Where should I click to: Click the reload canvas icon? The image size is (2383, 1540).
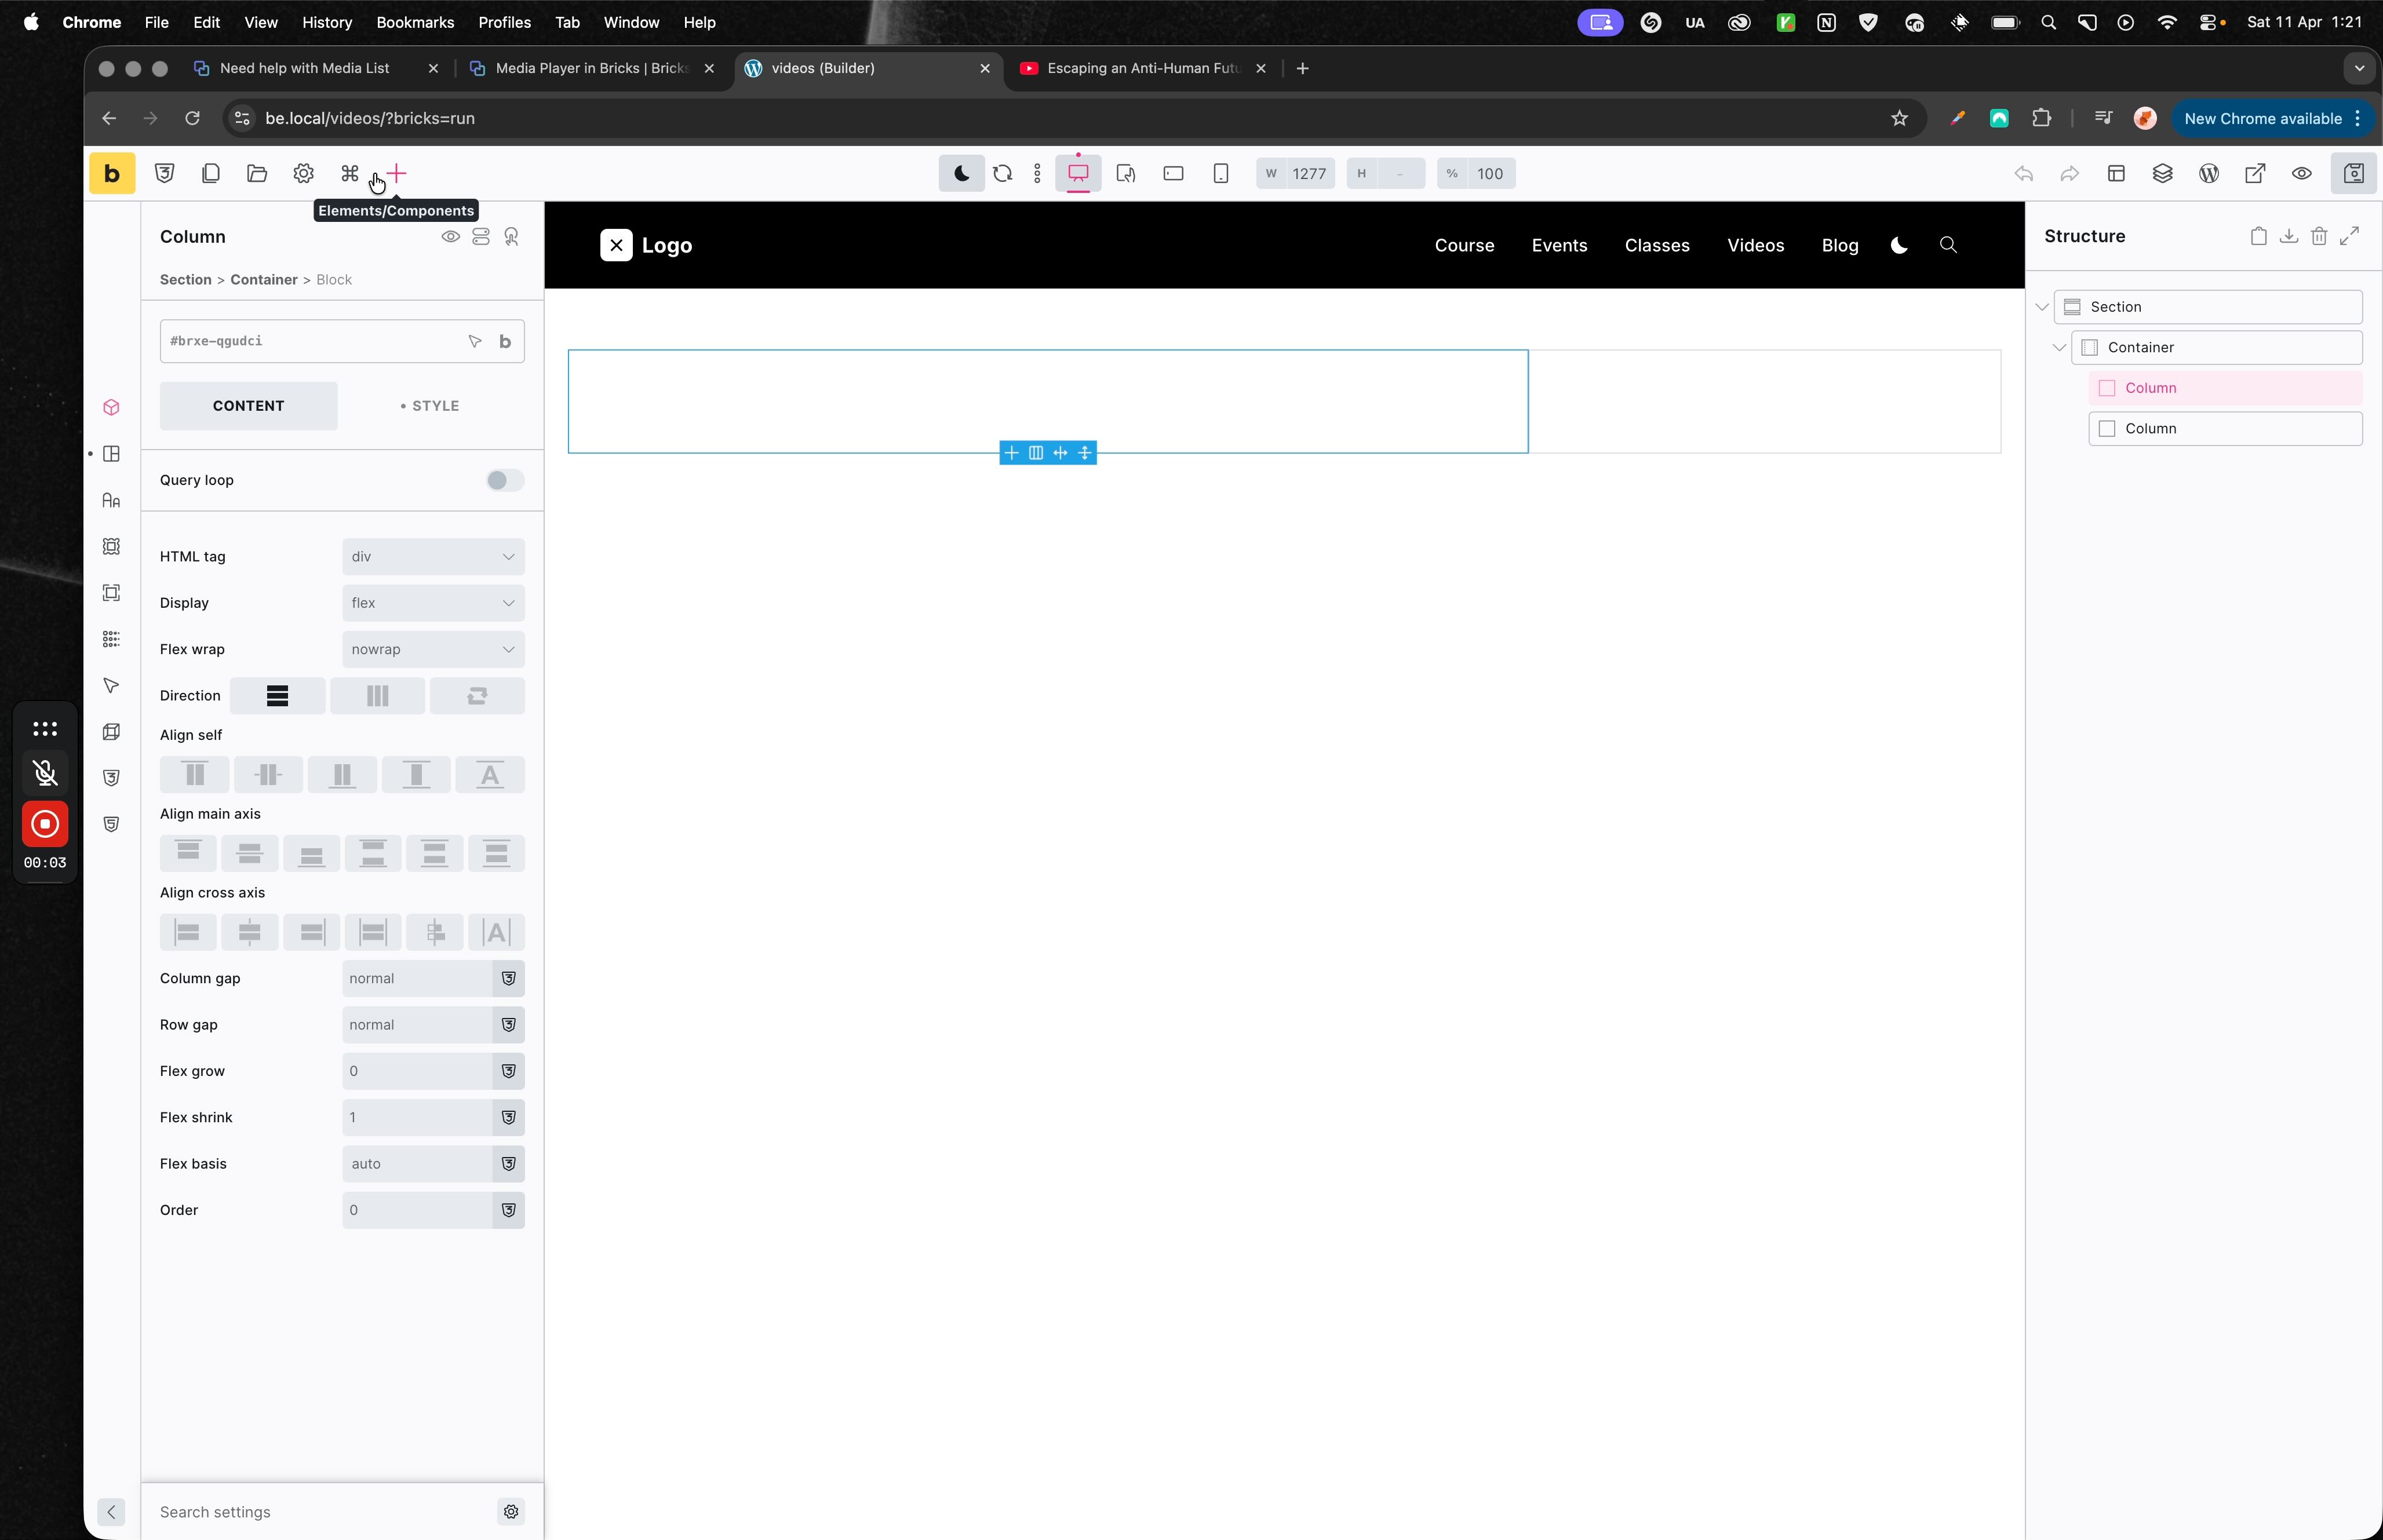click(x=1002, y=174)
